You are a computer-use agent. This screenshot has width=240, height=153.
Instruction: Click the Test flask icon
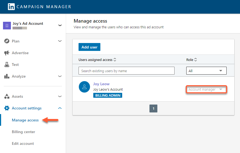click(x=7, y=65)
